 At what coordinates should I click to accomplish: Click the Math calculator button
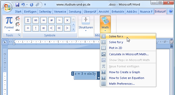pos(105,24)
